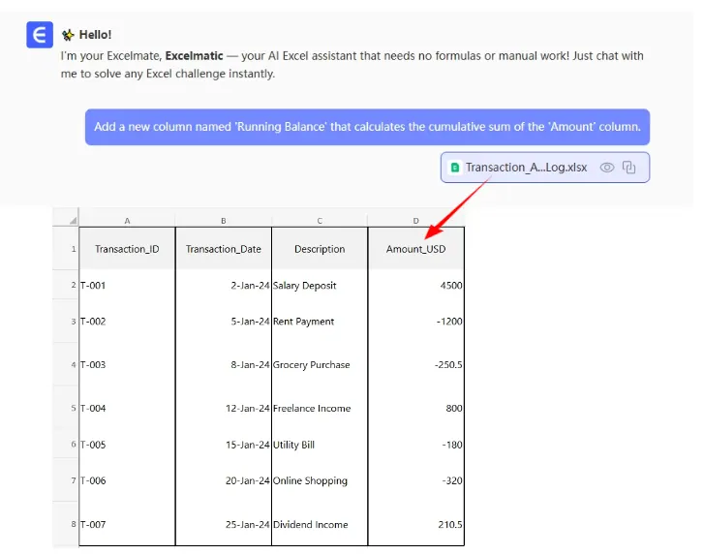This screenshot has height=555, width=704.
Task: Select column D header
Action: tap(415, 221)
